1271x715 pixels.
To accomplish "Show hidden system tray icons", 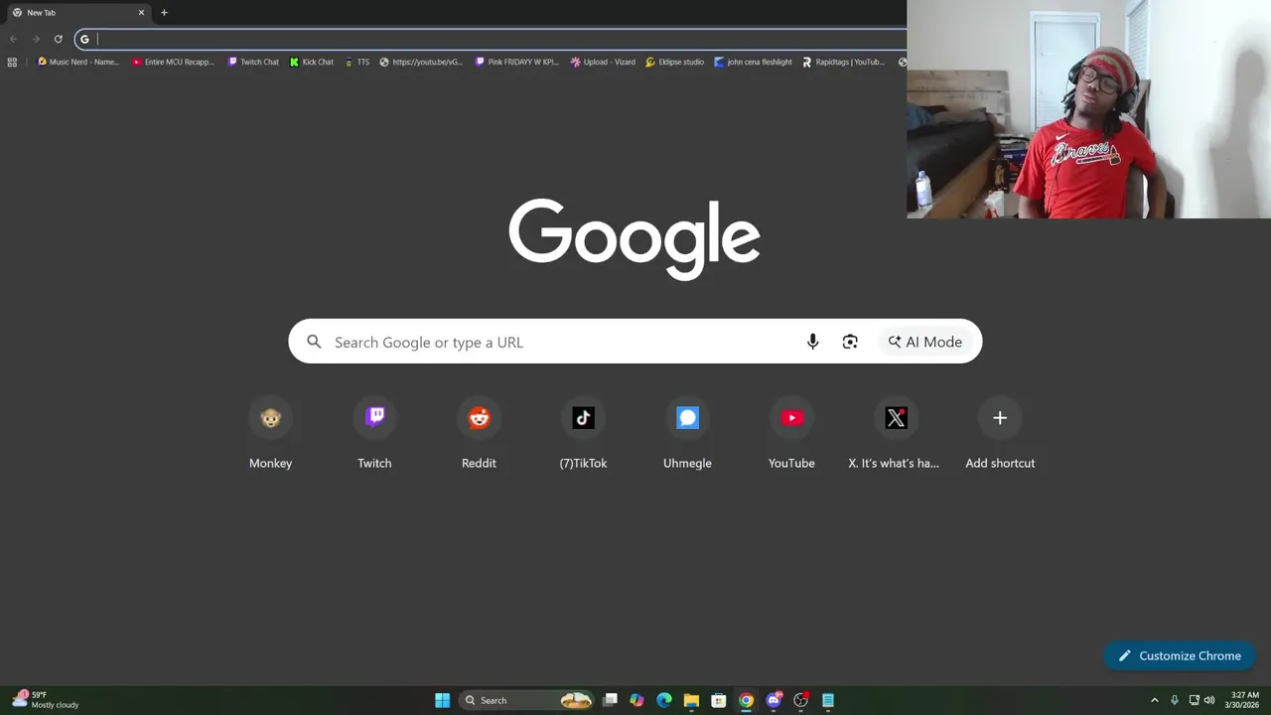I will (1154, 700).
